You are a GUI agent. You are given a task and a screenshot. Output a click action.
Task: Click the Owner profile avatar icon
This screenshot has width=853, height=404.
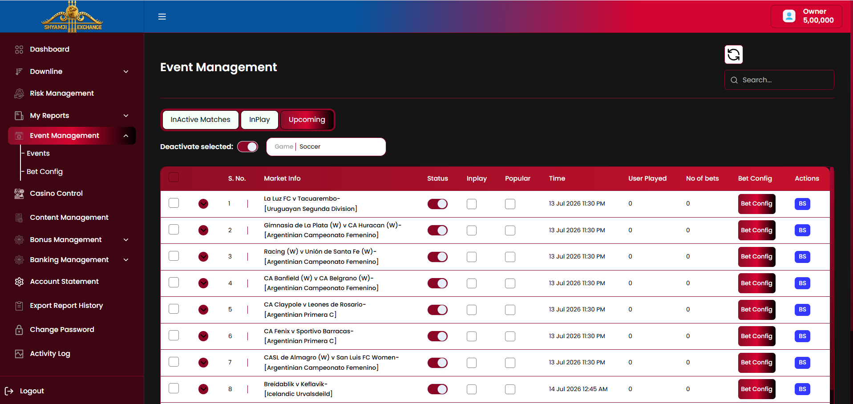pos(789,16)
